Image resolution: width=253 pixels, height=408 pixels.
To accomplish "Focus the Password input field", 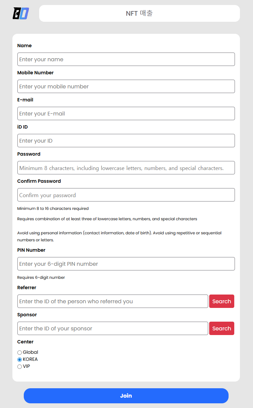I will click(x=126, y=168).
